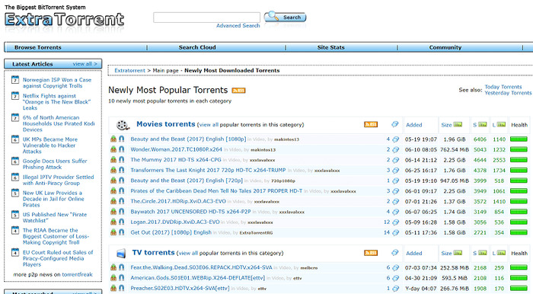Sort Movies by leechers L column icon
Image resolution: width=533 pixels, height=294 pixels.
tap(501, 124)
